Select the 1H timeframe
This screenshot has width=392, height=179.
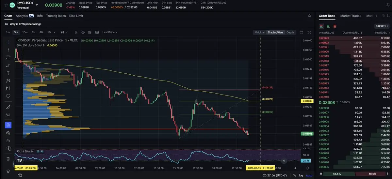click(x=33, y=32)
